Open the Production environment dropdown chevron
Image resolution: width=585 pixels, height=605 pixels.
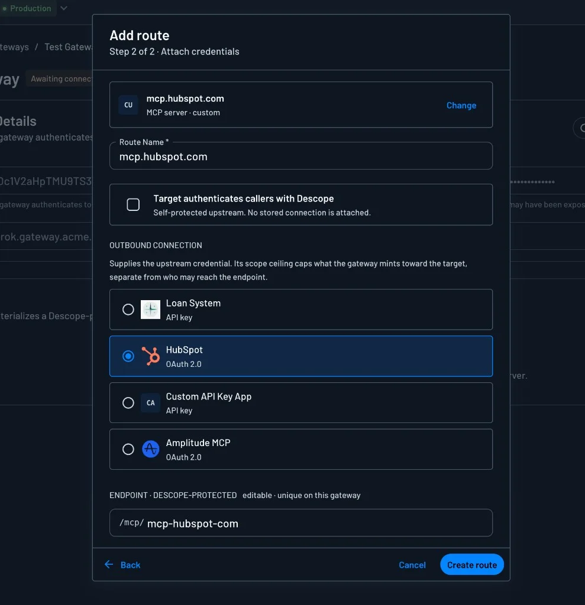[x=64, y=8]
